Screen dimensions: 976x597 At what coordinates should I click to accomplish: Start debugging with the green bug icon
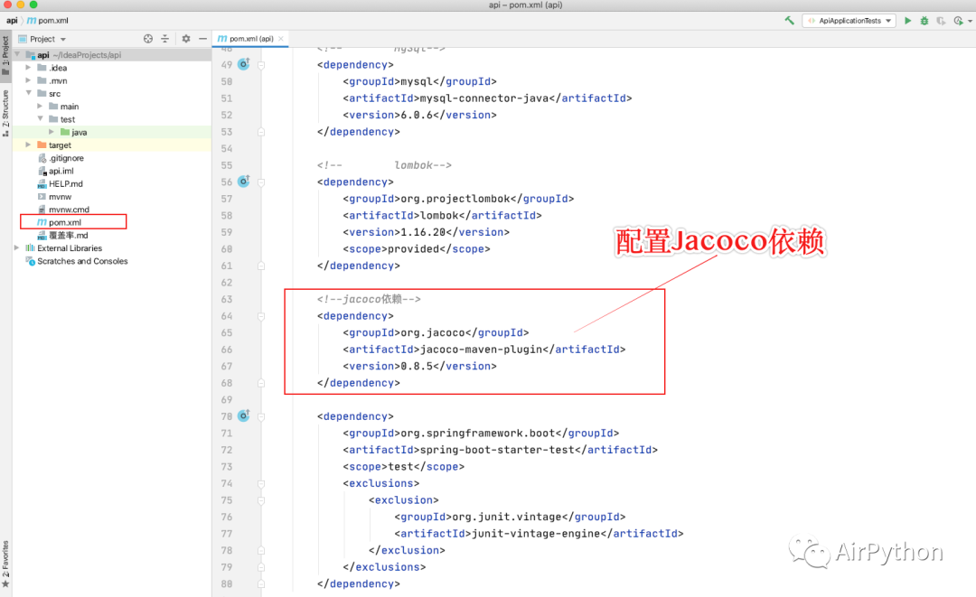click(x=924, y=21)
